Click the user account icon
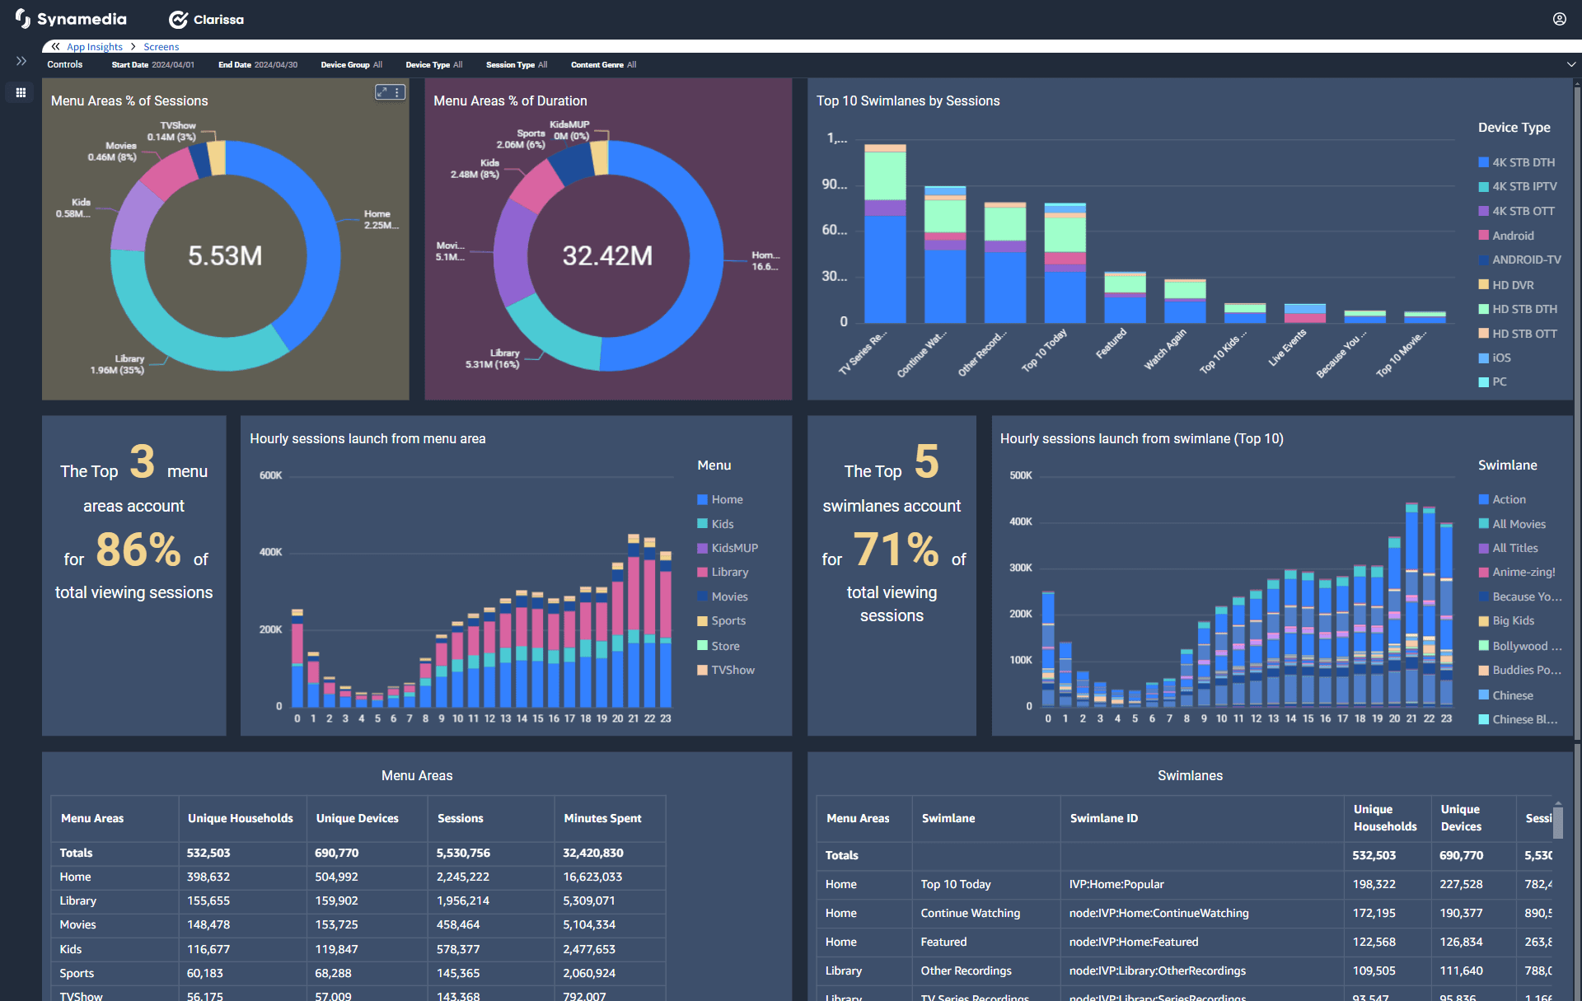This screenshot has width=1582, height=1001. pos(1559,19)
